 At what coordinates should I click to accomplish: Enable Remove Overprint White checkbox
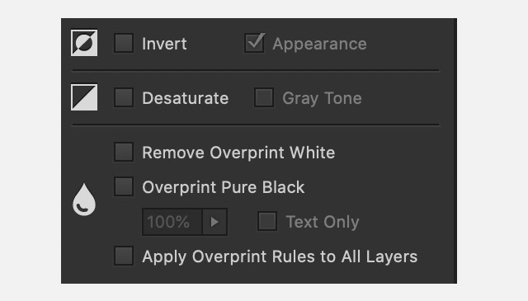pos(124,152)
